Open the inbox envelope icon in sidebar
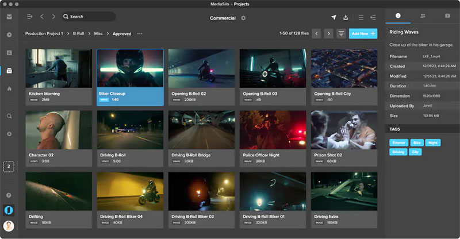This screenshot has height=239, width=460. click(x=9, y=17)
